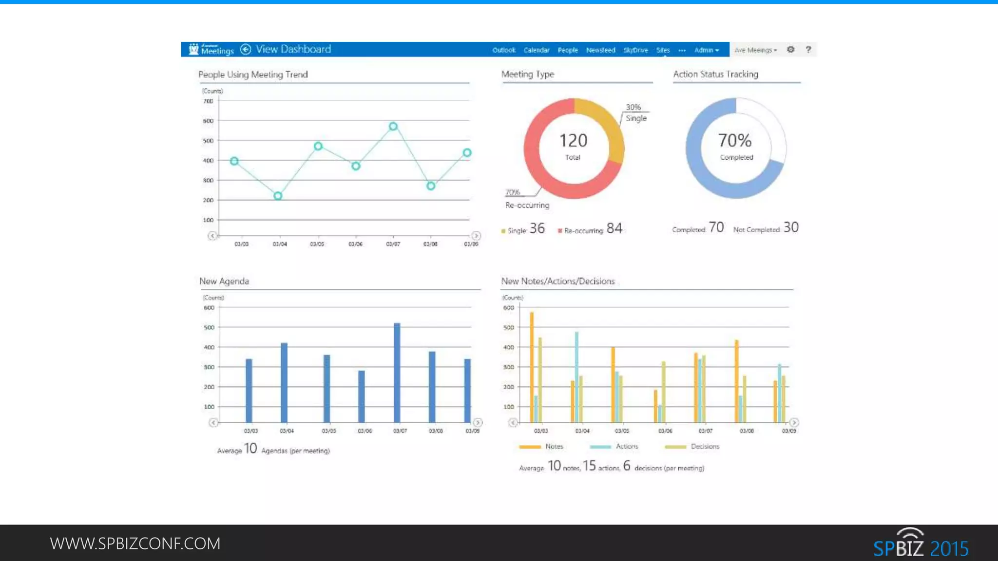Image resolution: width=998 pixels, height=561 pixels.
Task: Expand the Admin dropdown menu
Action: pyautogui.click(x=706, y=50)
